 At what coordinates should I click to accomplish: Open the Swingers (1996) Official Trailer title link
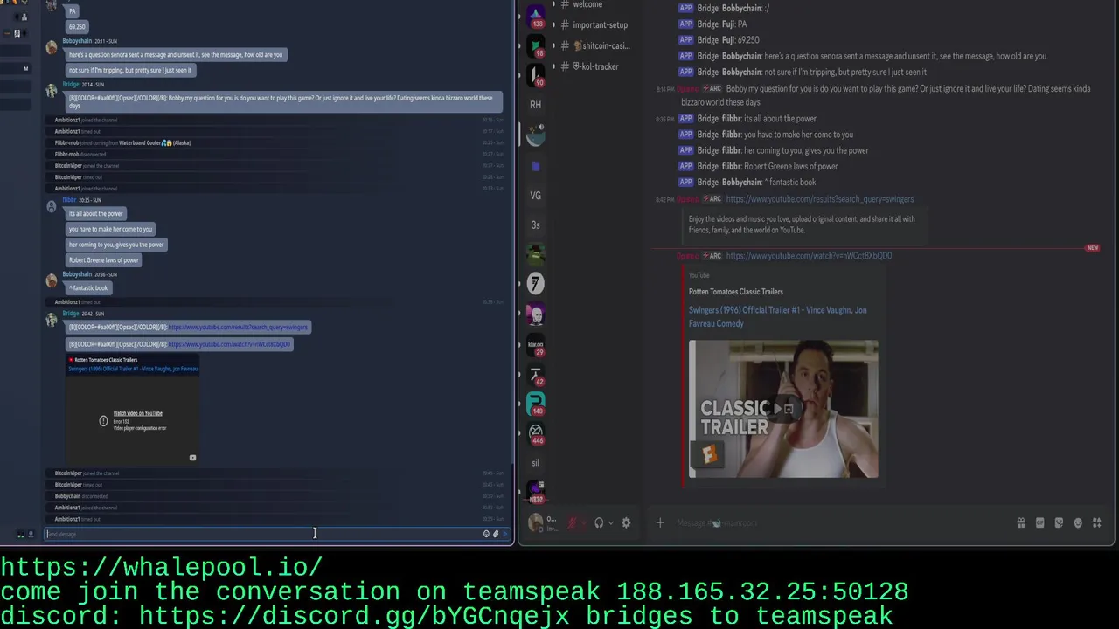point(777,316)
